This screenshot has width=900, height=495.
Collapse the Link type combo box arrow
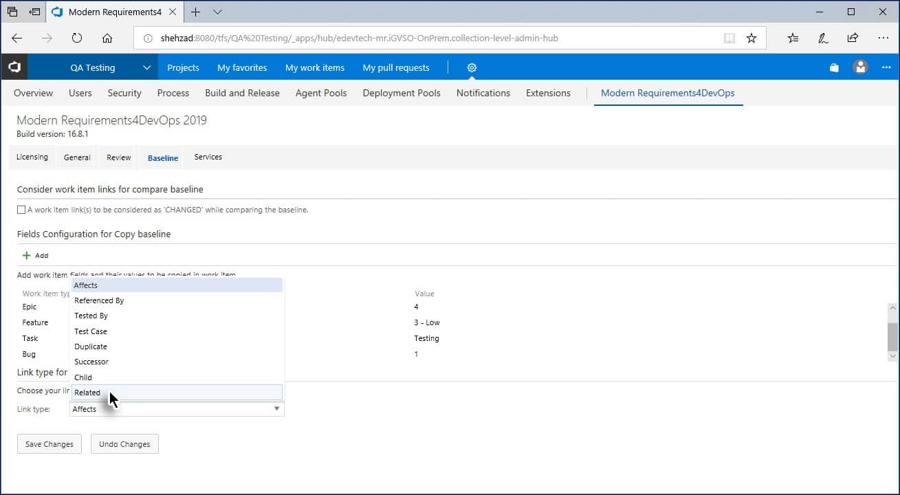click(276, 409)
